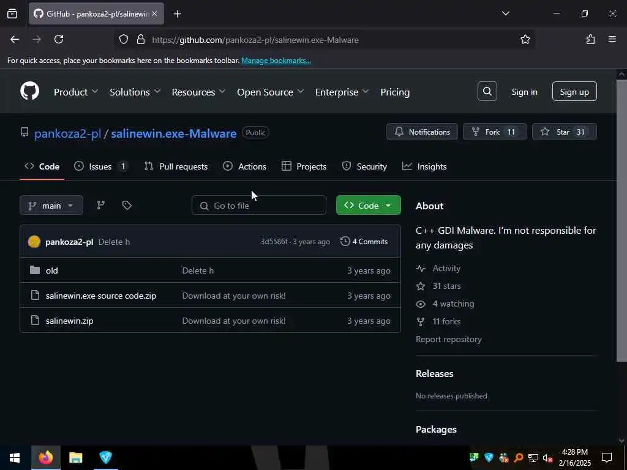View the 4 Commits history link
Screen dimensions: 627x470
[364, 241]
